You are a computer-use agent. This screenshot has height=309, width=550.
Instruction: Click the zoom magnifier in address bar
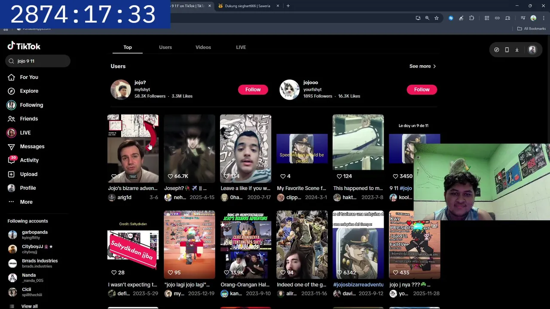[x=427, y=18]
